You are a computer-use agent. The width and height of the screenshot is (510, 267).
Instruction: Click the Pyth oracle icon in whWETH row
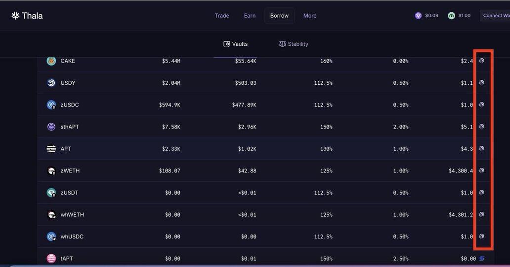click(x=482, y=214)
